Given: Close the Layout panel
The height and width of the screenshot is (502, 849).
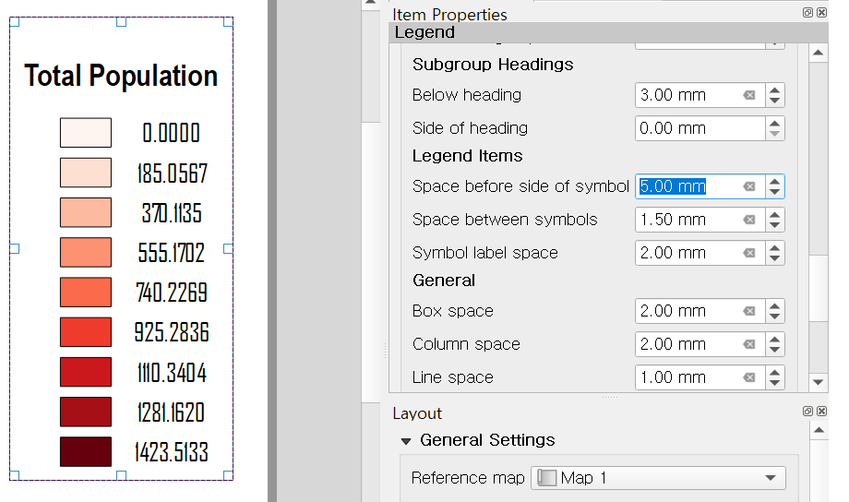Looking at the screenshot, I should click(x=822, y=411).
